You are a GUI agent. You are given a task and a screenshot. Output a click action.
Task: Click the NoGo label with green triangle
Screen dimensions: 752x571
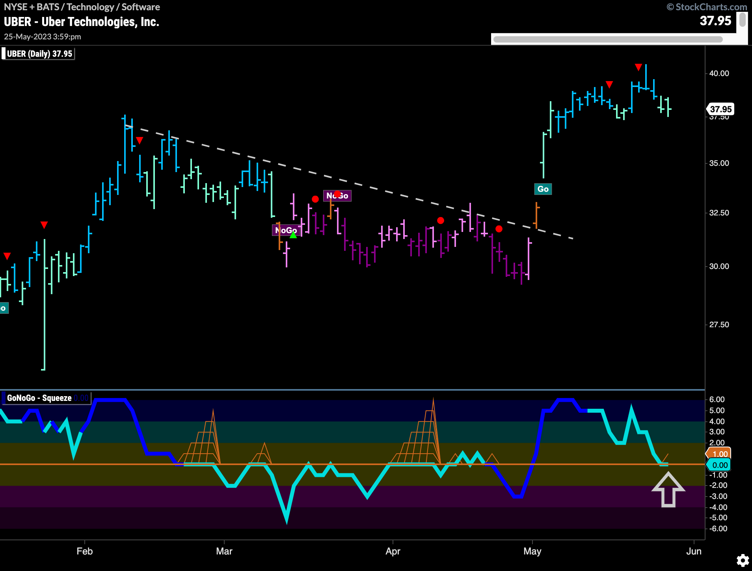coord(286,230)
